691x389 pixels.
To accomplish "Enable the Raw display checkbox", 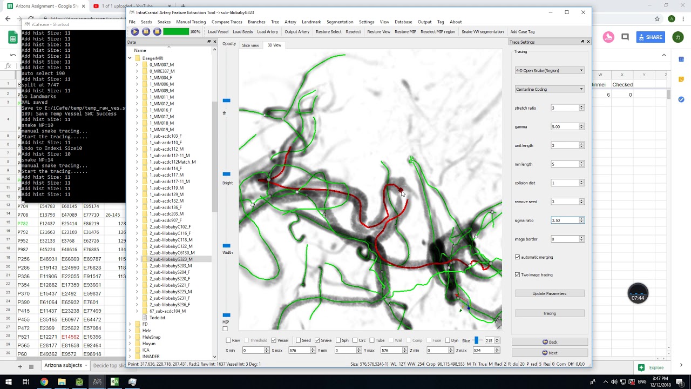I will 228,340.
